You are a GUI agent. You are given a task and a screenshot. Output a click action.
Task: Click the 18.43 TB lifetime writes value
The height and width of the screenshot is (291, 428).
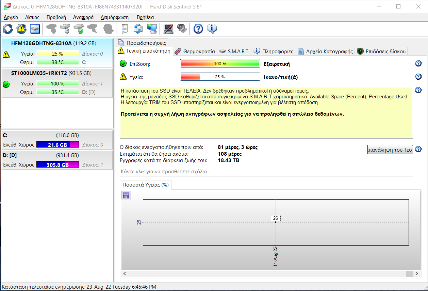[228, 160]
